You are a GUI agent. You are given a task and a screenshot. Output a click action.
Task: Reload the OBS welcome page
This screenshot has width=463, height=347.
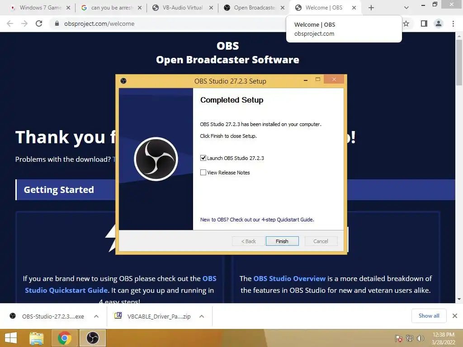click(39, 23)
